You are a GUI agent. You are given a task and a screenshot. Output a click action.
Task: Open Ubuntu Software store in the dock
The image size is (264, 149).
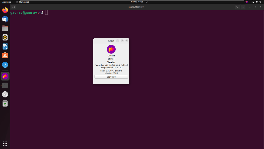click(x=5, y=56)
